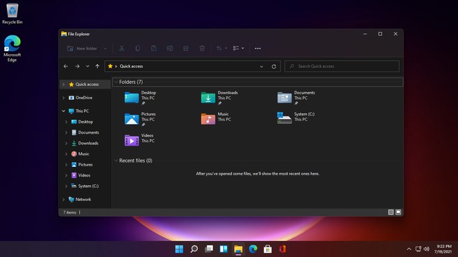Select Network in navigation pane

(x=83, y=200)
